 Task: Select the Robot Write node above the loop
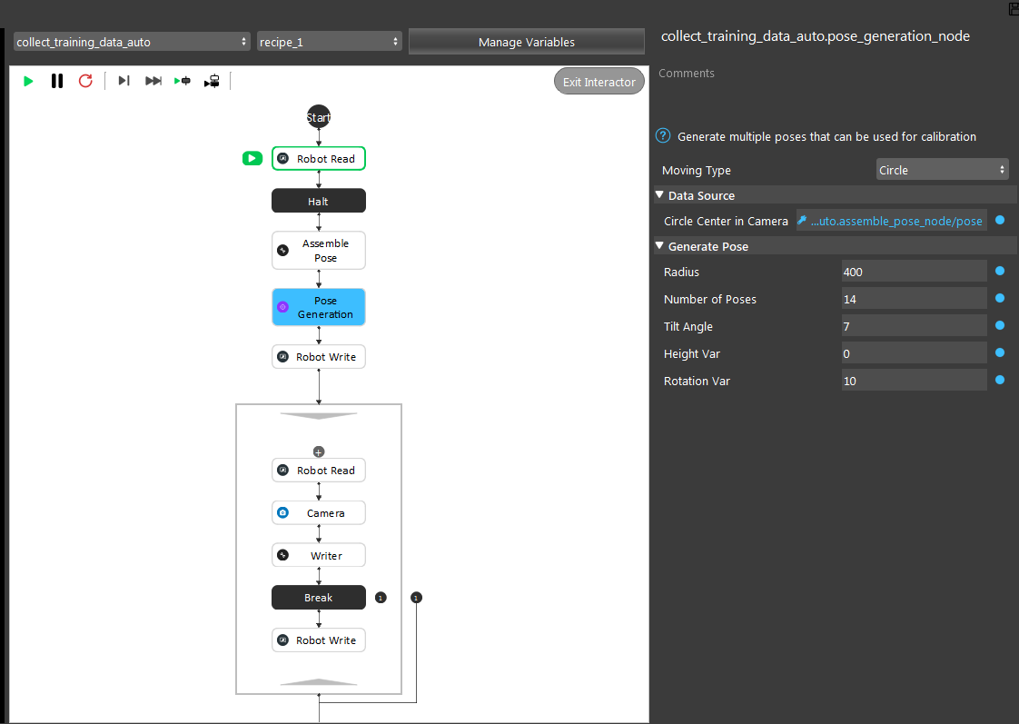[319, 357]
